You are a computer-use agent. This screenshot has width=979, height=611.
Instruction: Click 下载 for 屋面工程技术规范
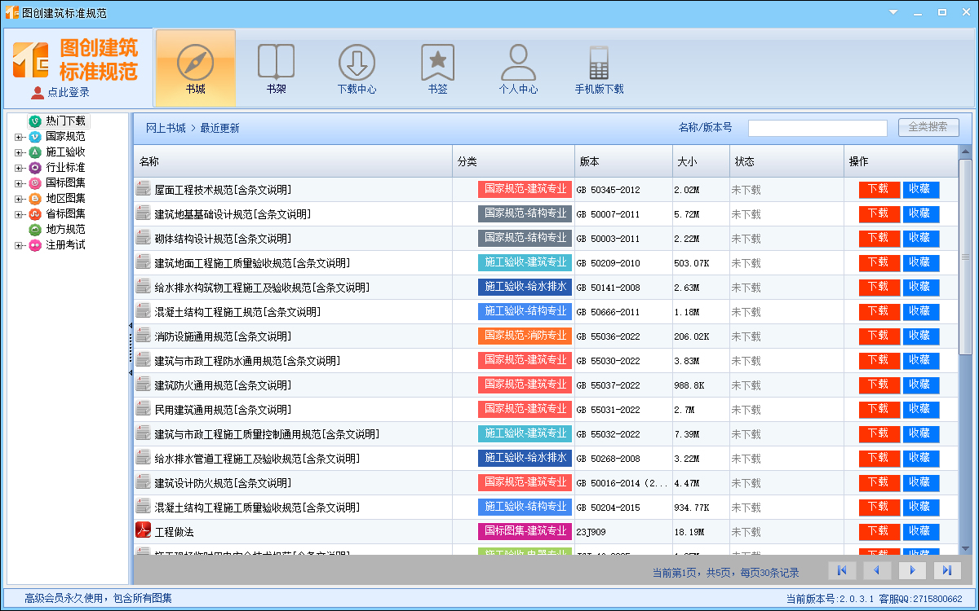click(x=879, y=190)
